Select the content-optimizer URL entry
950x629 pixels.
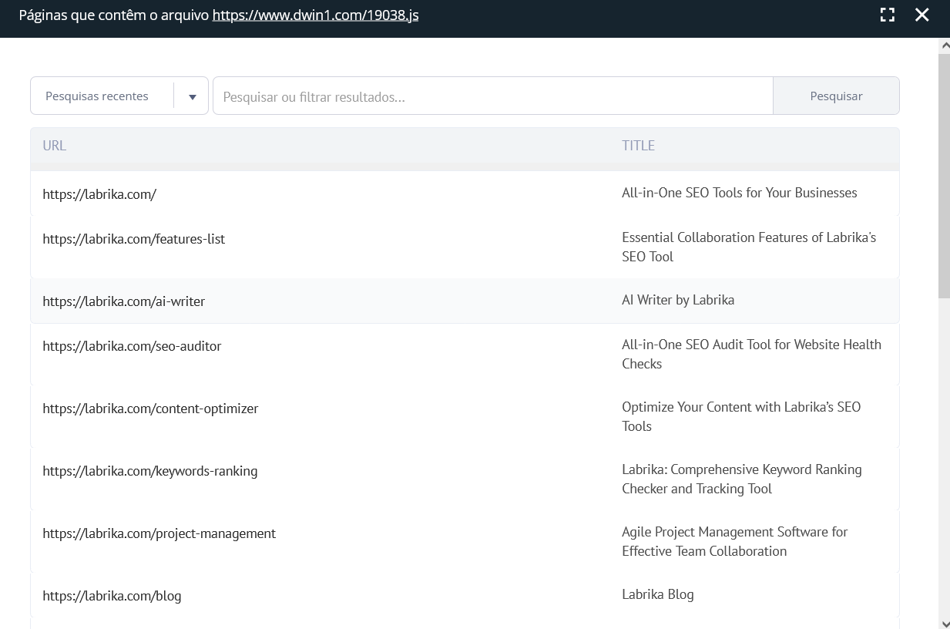click(x=150, y=408)
